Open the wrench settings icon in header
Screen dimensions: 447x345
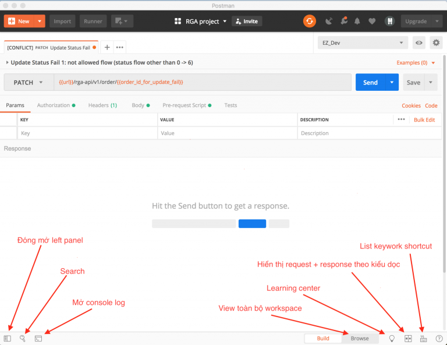click(344, 21)
